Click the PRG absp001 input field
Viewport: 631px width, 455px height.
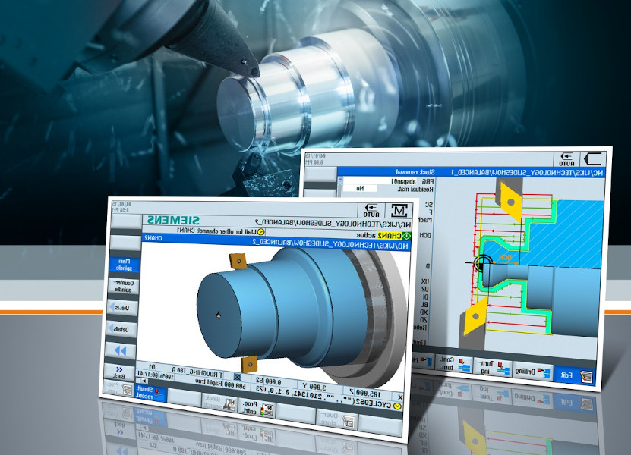(380, 181)
